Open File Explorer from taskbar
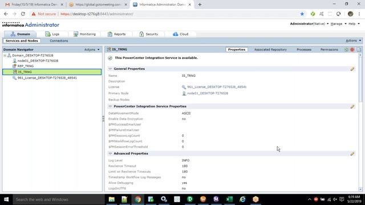 (112, 199)
